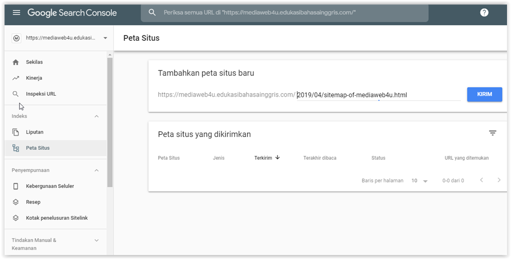The height and width of the screenshot is (259, 511).
Task: Click the Kotak penelusuran Sitelink icon
Action: (15, 218)
